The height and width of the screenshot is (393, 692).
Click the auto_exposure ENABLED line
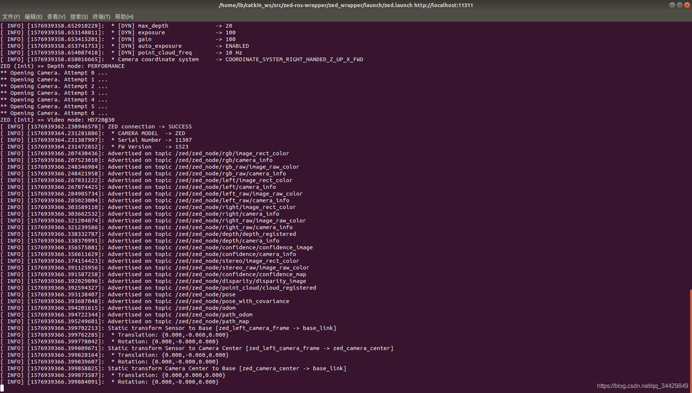coord(125,46)
